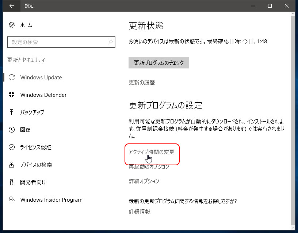Viewport: 298px width, 233px height.
Task: Click the バックアップ upload arrow icon
Action: (x=11, y=112)
